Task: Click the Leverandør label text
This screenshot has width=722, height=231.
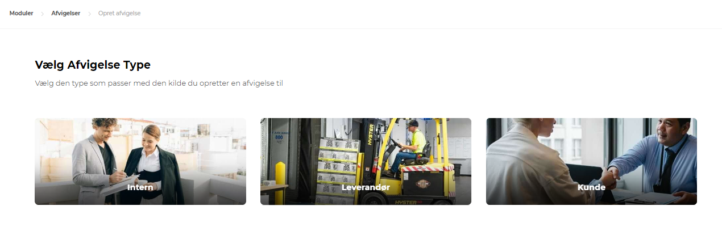Action: click(366, 187)
